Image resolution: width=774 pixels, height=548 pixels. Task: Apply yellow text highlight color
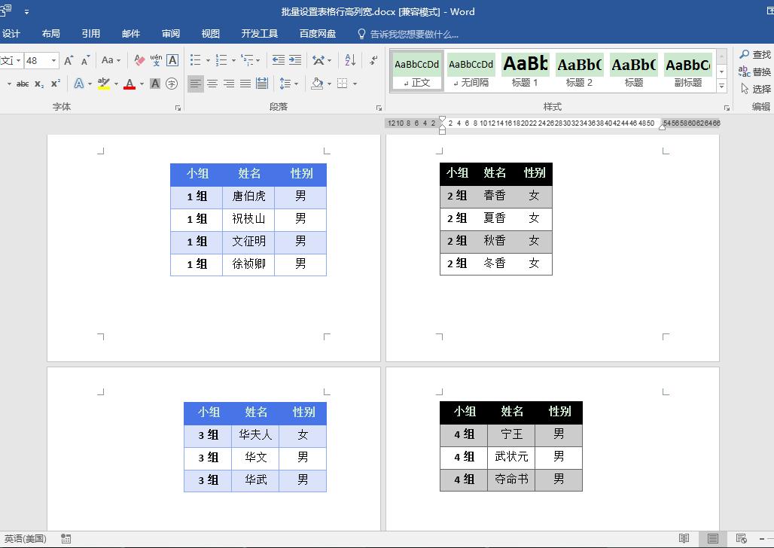tap(103, 83)
